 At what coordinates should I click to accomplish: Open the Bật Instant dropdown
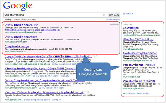[x=128, y=14]
